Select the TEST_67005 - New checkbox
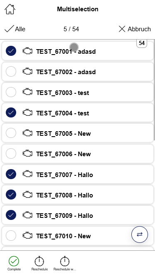Image resolution: width=155 pixels, height=277 pixels. pyautogui.click(x=11, y=133)
